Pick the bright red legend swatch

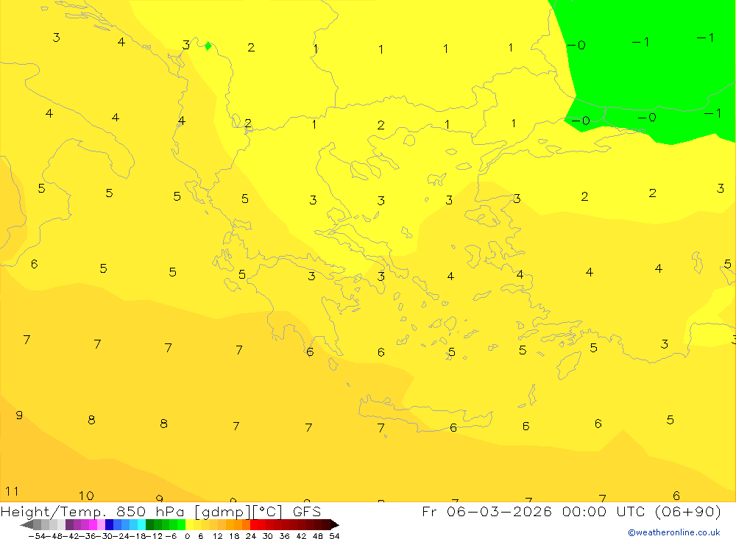pos(254,525)
